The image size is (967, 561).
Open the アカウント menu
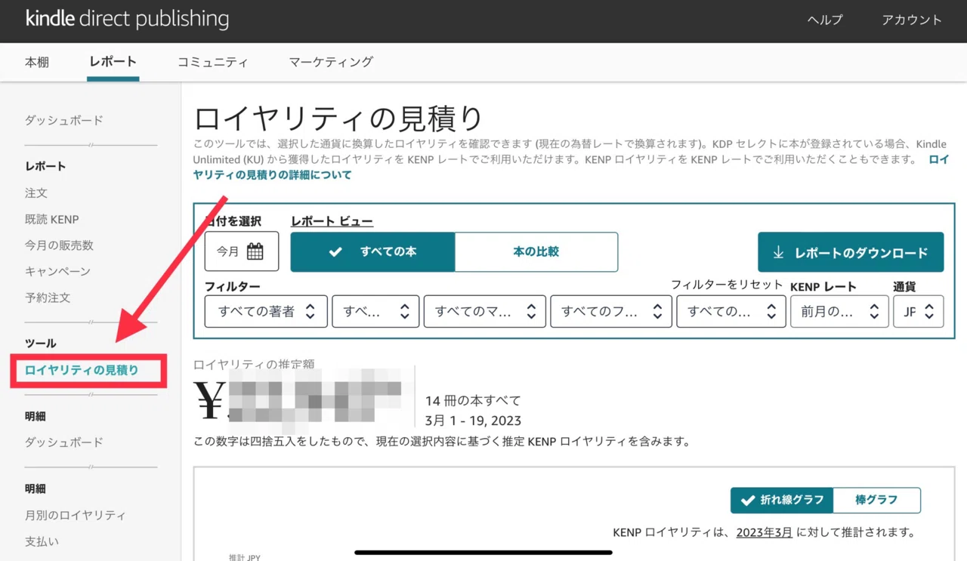coord(912,20)
